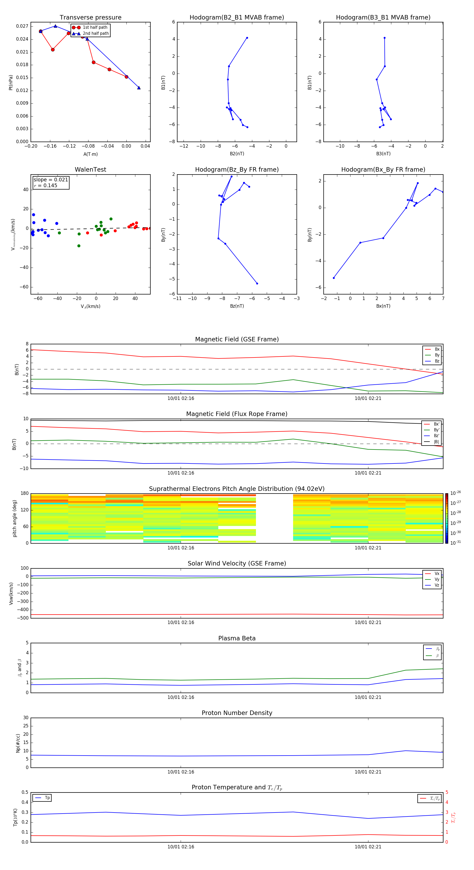Viewport: 474px width, 870px height.
Task: Click the 'Vz' legend entry in velocity panel
Action: pyautogui.click(x=432, y=586)
